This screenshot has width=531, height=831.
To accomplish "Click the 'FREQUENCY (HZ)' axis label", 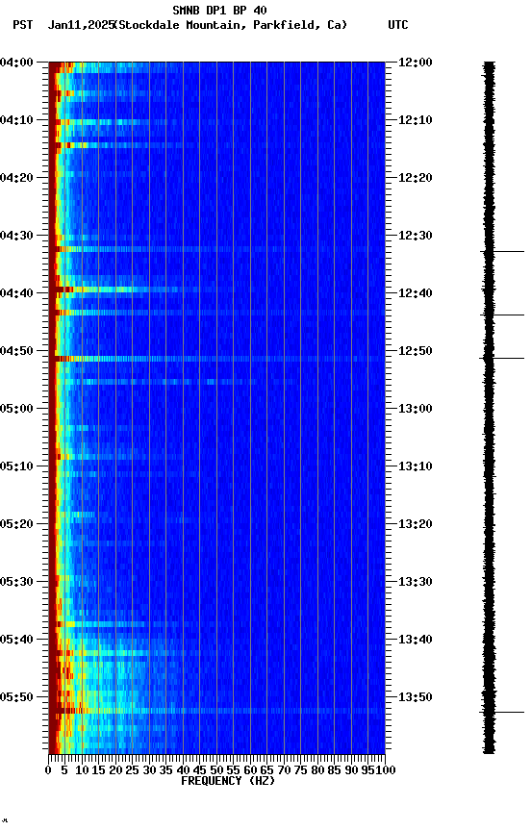I will 228,781.
